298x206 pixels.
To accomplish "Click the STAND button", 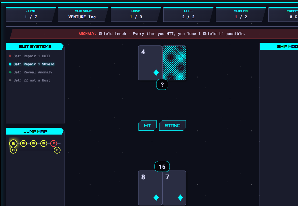I will [172, 125].
